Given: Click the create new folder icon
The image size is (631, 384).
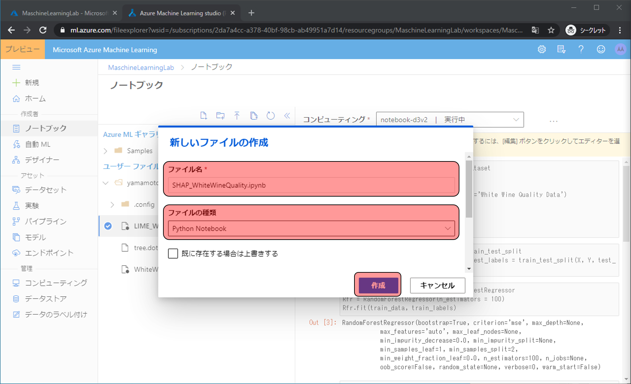Looking at the screenshot, I should 220,116.
